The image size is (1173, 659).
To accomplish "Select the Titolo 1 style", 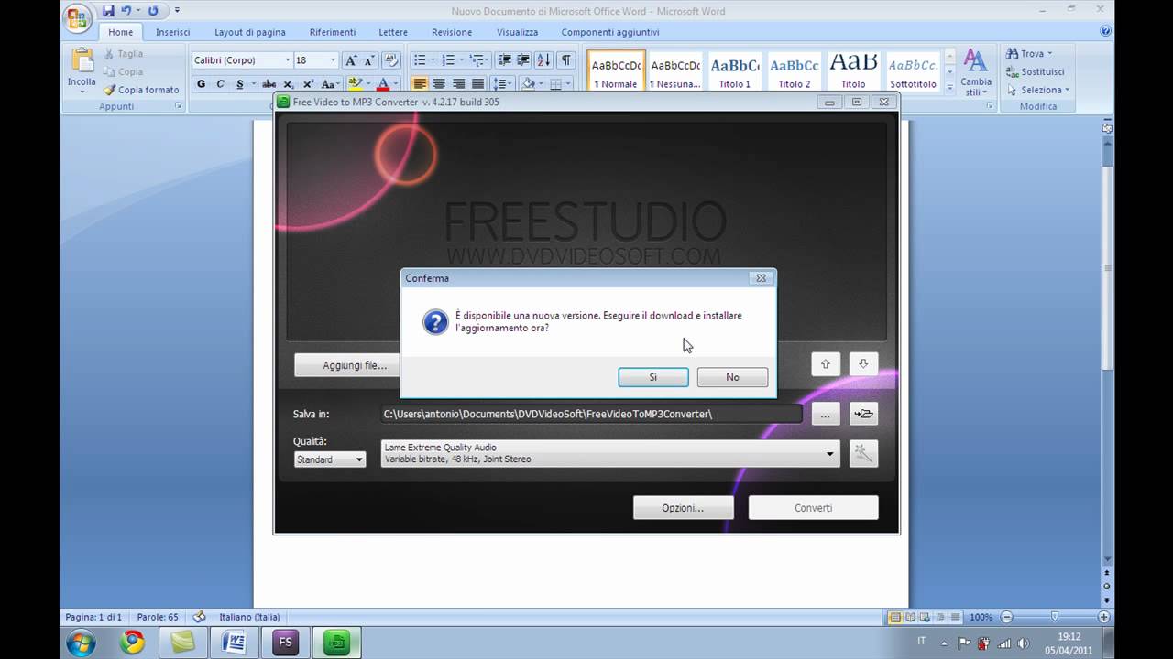I will pyautogui.click(x=735, y=71).
